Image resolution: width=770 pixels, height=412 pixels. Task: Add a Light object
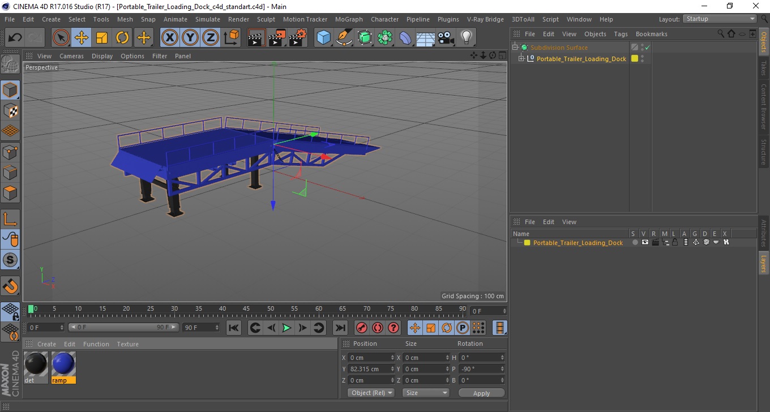click(467, 38)
